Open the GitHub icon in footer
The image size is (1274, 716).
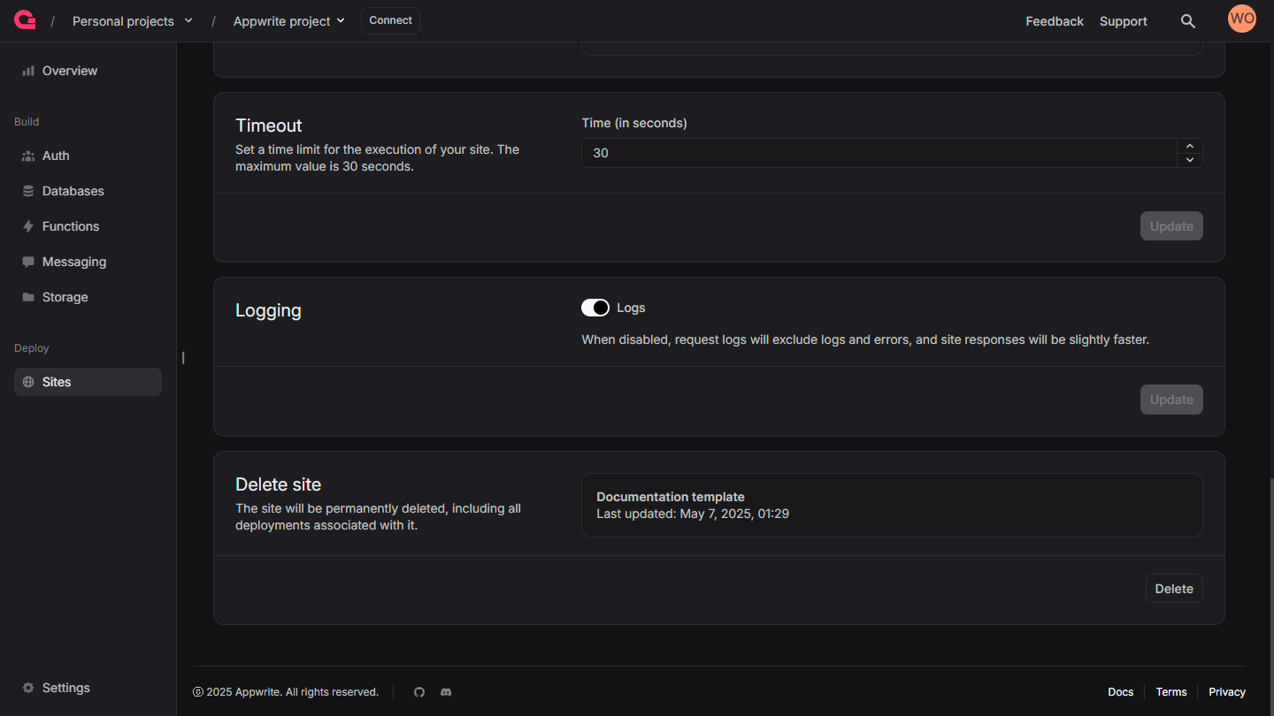tap(419, 692)
